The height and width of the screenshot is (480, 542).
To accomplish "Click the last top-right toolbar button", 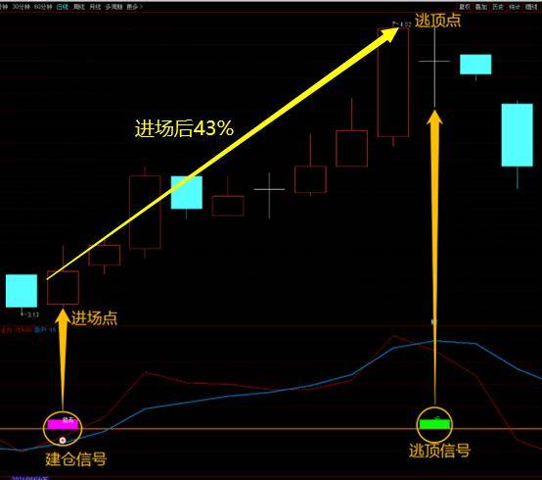I will click(x=531, y=7).
